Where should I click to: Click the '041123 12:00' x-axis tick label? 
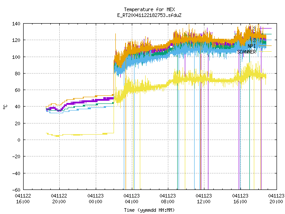click(x=204, y=199)
